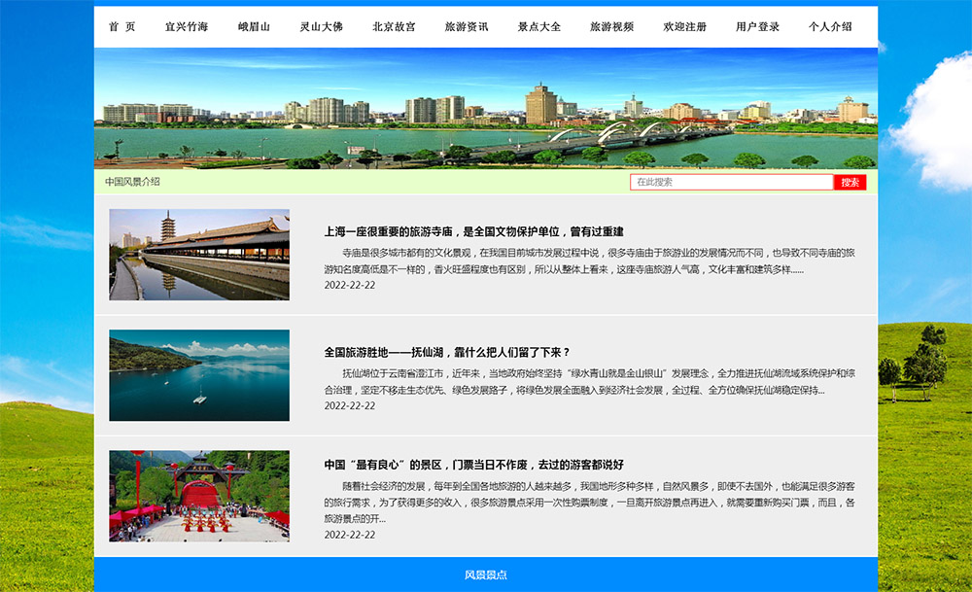The height and width of the screenshot is (592, 972).
Task: Open headline 中国“最有良心”的景区
Action: (x=473, y=465)
